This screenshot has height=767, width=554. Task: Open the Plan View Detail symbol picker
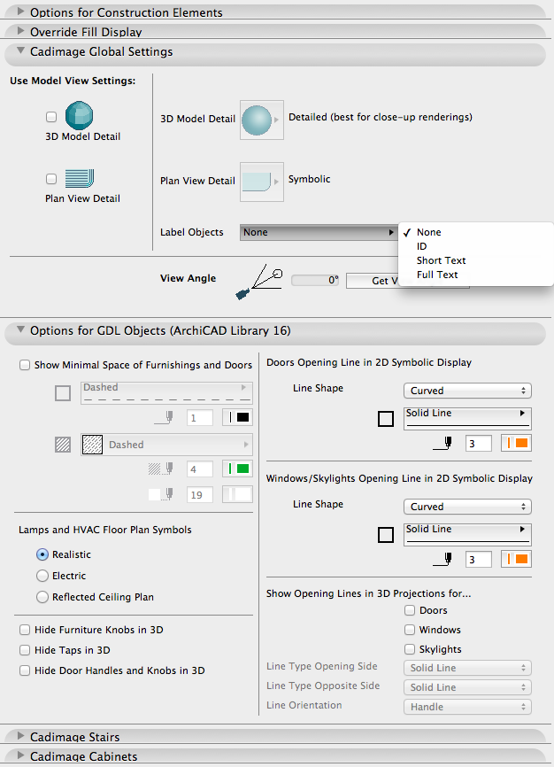tap(262, 182)
